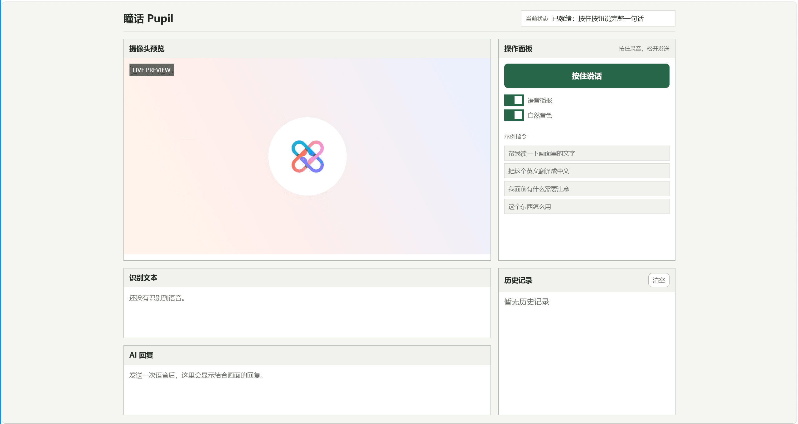Clear history with the 清空 button

point(659,280)
